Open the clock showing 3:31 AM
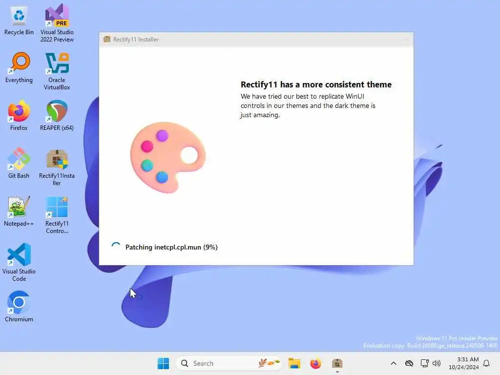This screenshot has height=375, width=500. [x=464, y=363]
